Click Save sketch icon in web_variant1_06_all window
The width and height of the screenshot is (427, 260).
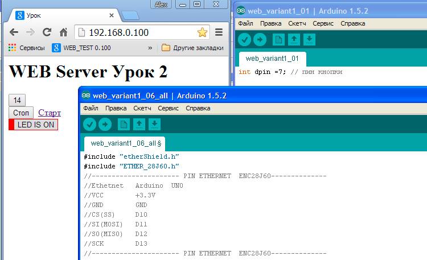[x=154, y=125]
